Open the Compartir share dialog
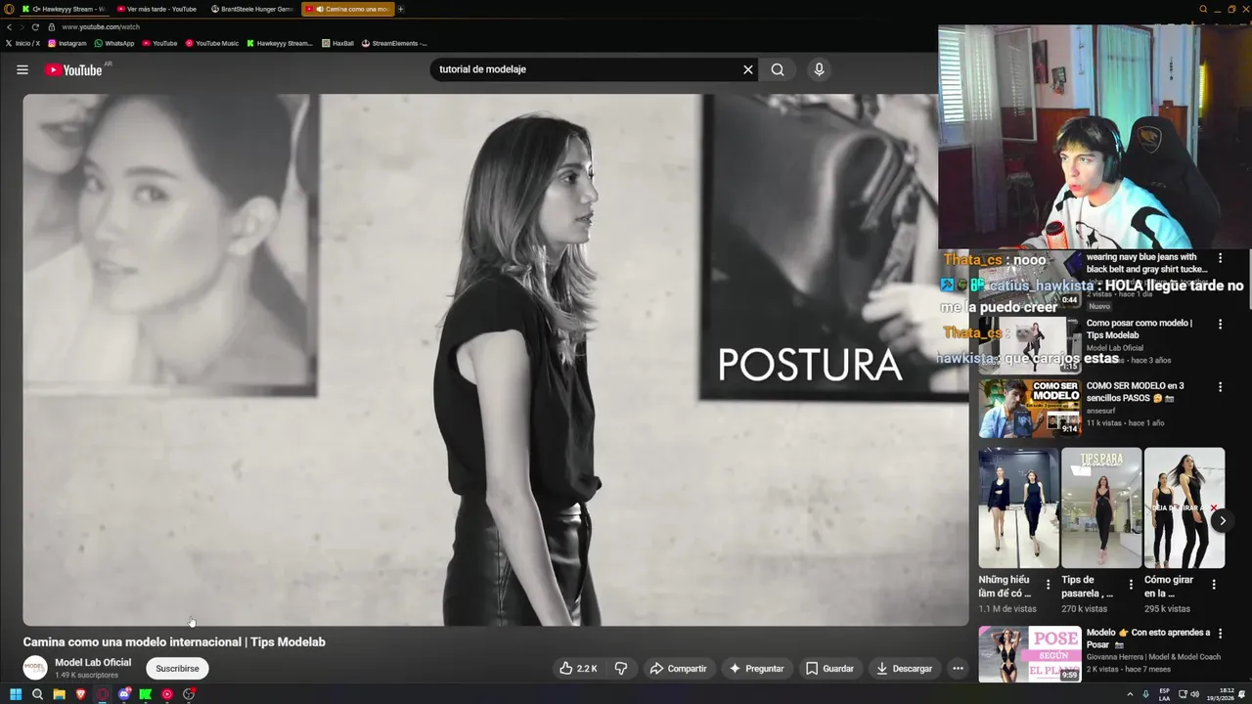 (x=678, y=669)
